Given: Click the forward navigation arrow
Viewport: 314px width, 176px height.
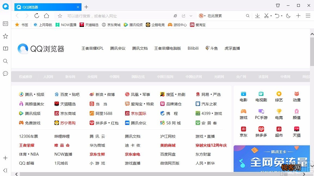Looking at the screenshot, I should pos(27,15).
